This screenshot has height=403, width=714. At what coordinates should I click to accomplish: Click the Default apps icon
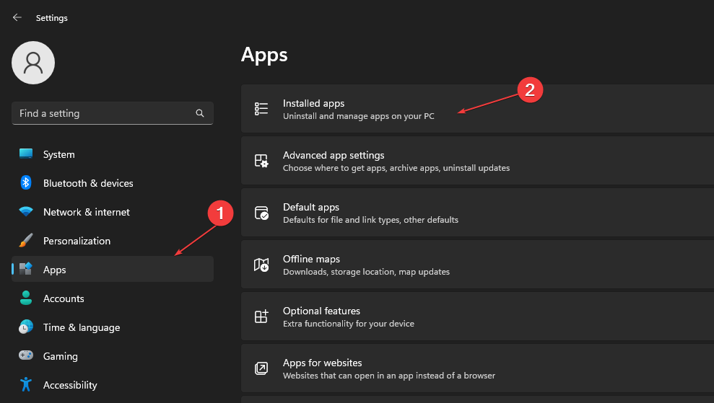[261, 213]
